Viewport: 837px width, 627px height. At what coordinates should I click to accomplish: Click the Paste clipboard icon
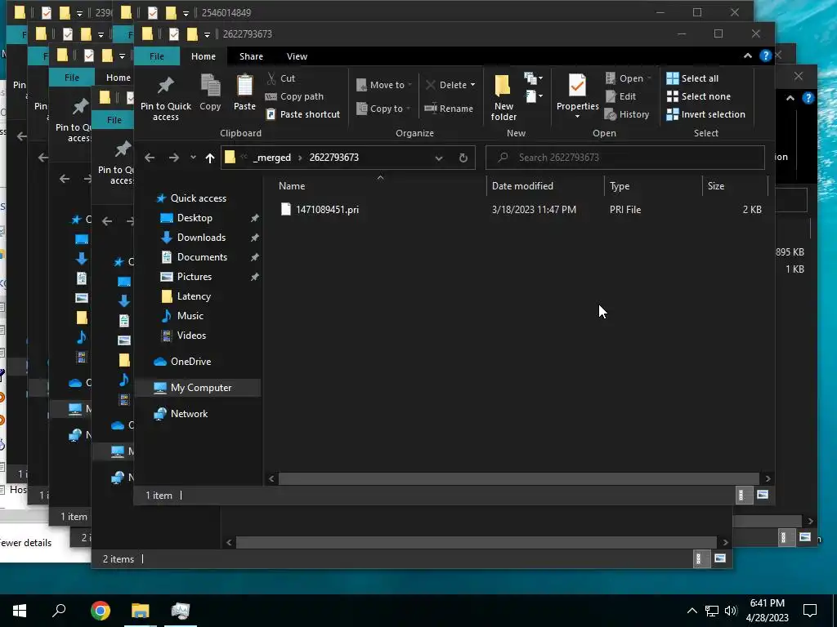[x=244, y=93]
